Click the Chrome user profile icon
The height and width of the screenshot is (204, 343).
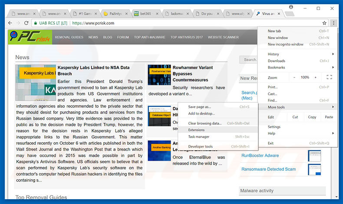pyautogui.click(x=291, y=7)
